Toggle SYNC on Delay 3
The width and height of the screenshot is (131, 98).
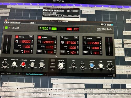[x=76, y=37]
